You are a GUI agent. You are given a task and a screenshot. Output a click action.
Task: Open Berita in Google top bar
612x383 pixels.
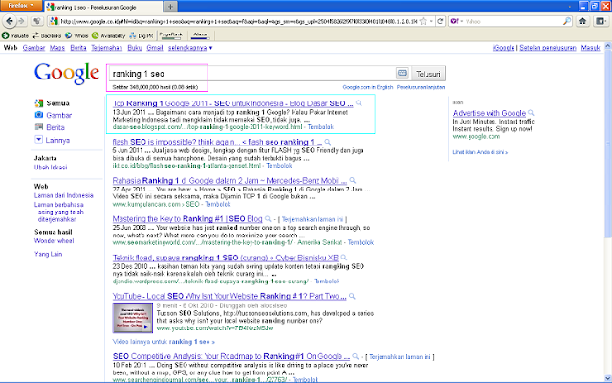(78, 48)
